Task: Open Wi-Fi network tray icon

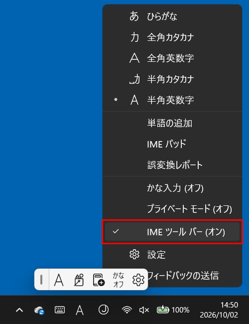Action: (127, 310)
